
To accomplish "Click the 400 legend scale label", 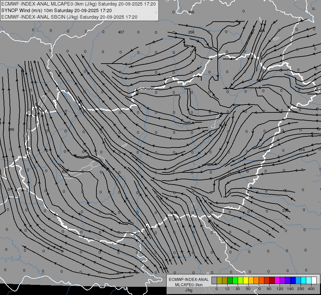I will point(311,288).
